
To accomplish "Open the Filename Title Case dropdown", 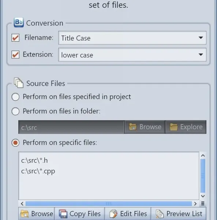I will tap(132, 38).
